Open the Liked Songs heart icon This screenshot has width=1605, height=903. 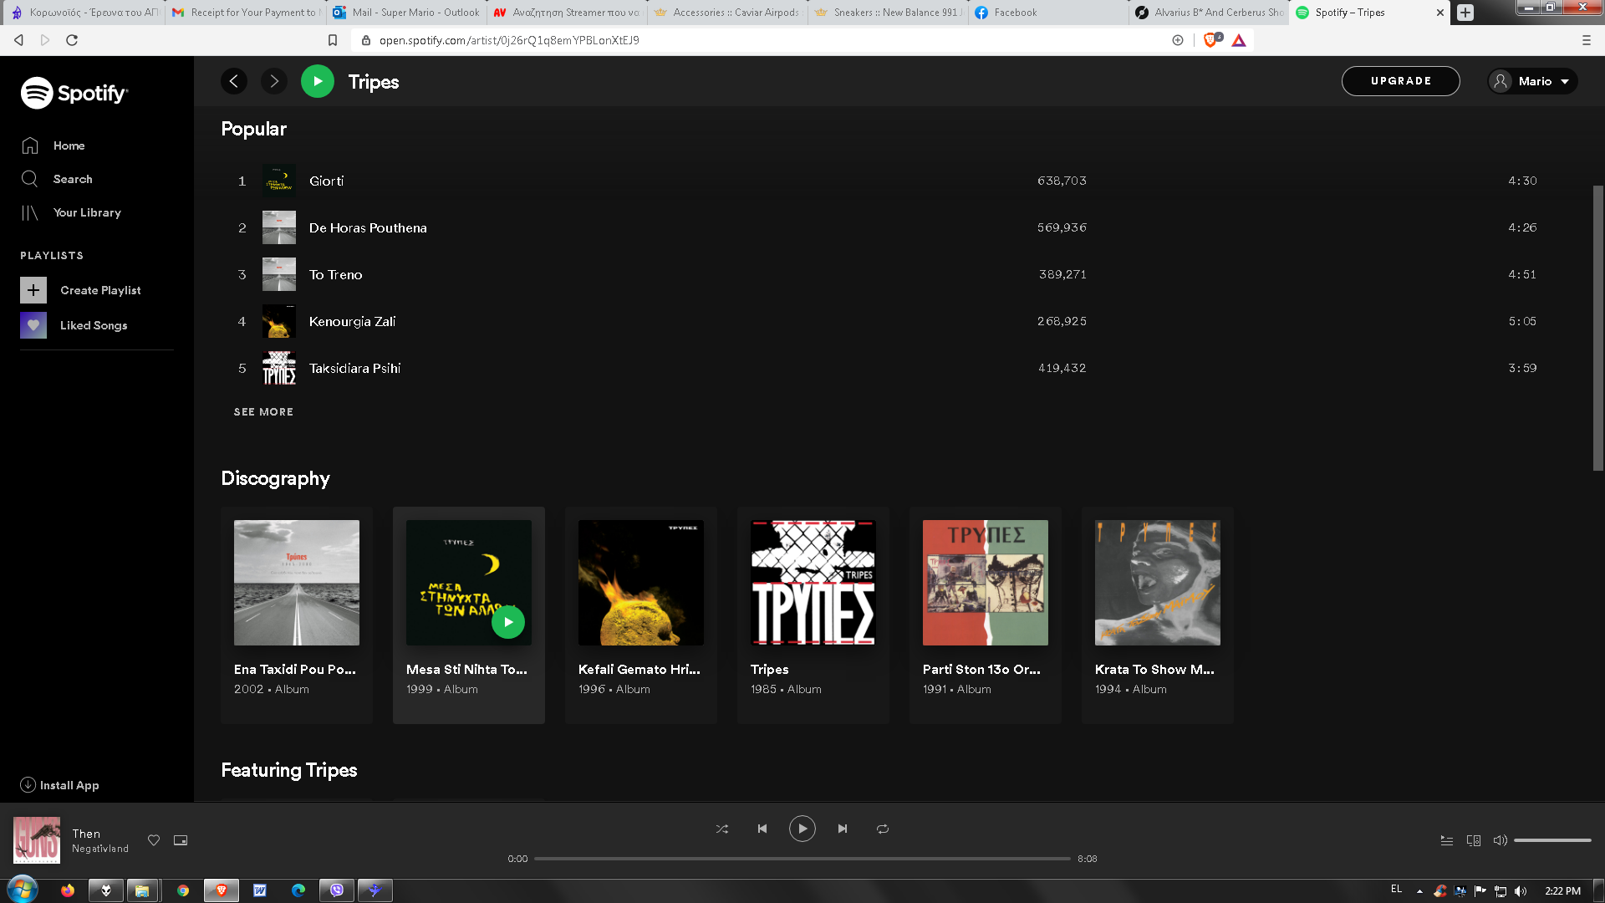tap(33, 325)
